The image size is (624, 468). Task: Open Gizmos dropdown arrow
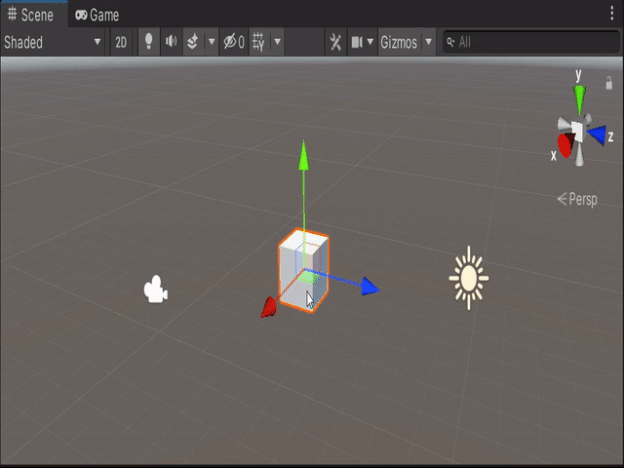coord(429,42)
